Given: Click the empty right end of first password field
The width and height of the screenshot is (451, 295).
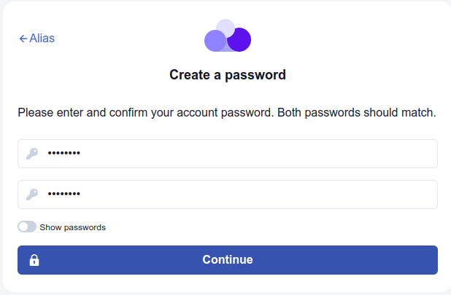Looking at the screenshot, I should [x=409, y=154].
